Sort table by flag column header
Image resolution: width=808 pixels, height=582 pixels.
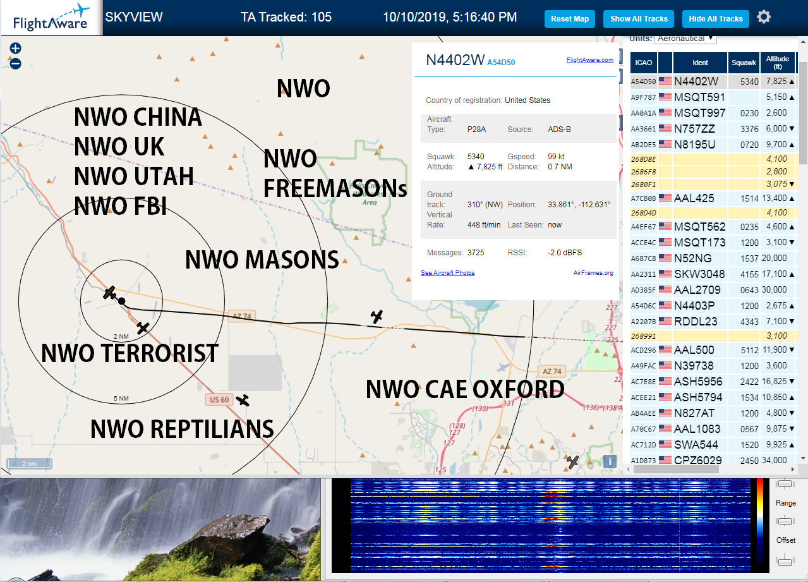(665, 63)
